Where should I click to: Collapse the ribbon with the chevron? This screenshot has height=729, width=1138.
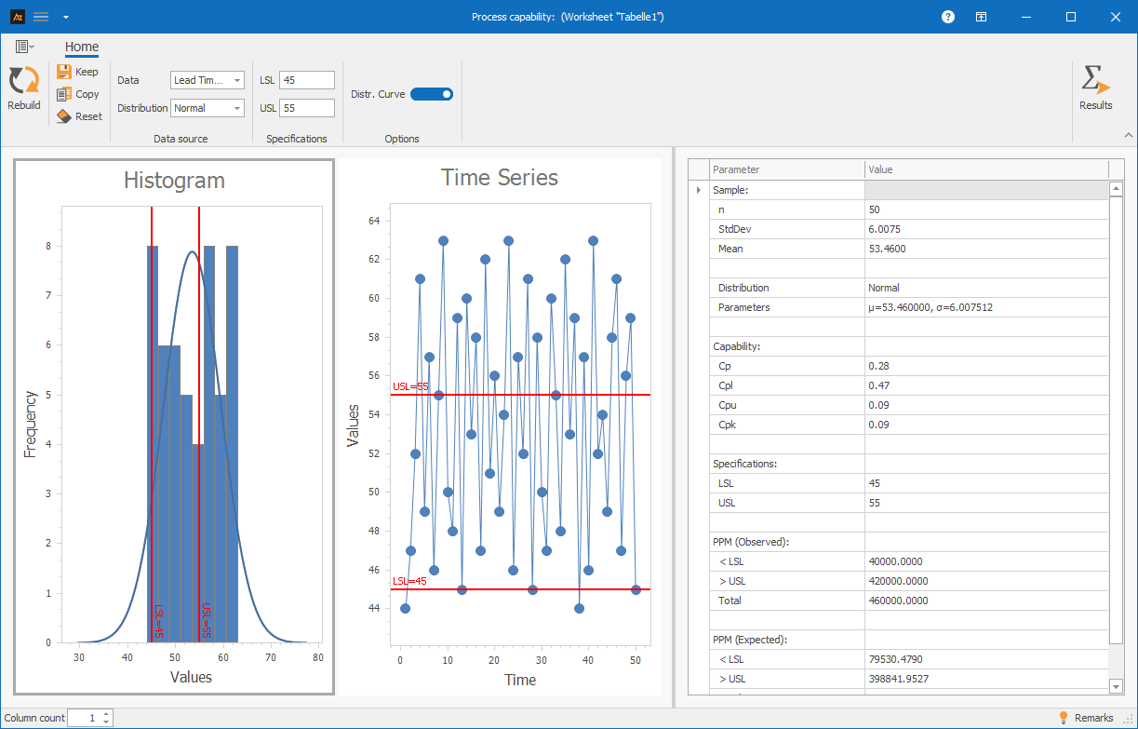pos(1129,136)
